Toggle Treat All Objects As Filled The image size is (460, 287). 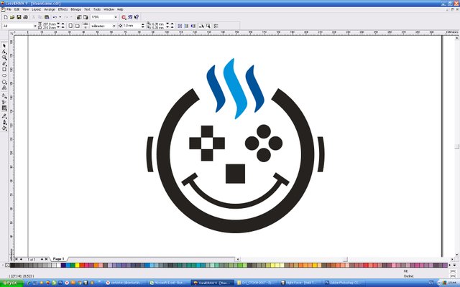[x=208, y=26]
